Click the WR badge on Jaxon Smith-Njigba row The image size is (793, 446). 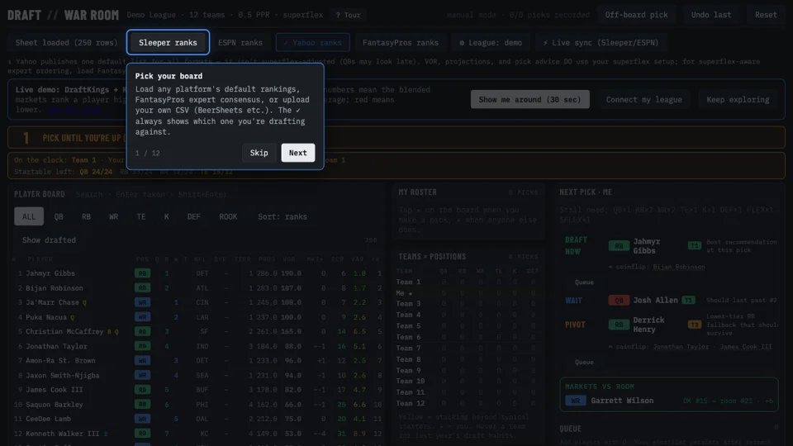tap(142, 375)
